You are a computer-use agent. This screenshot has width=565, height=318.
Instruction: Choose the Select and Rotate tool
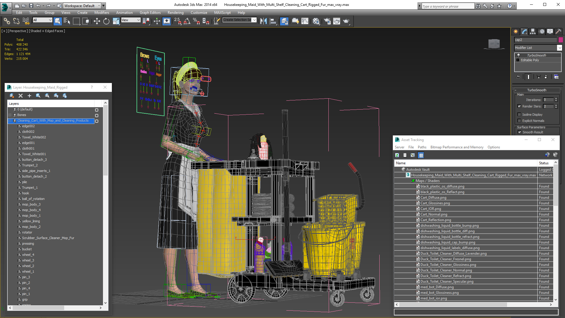(106, 21)
